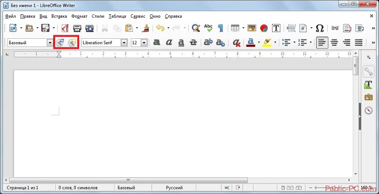Open Find and Replace
The image size is (379, 194).
coord(196,28)
